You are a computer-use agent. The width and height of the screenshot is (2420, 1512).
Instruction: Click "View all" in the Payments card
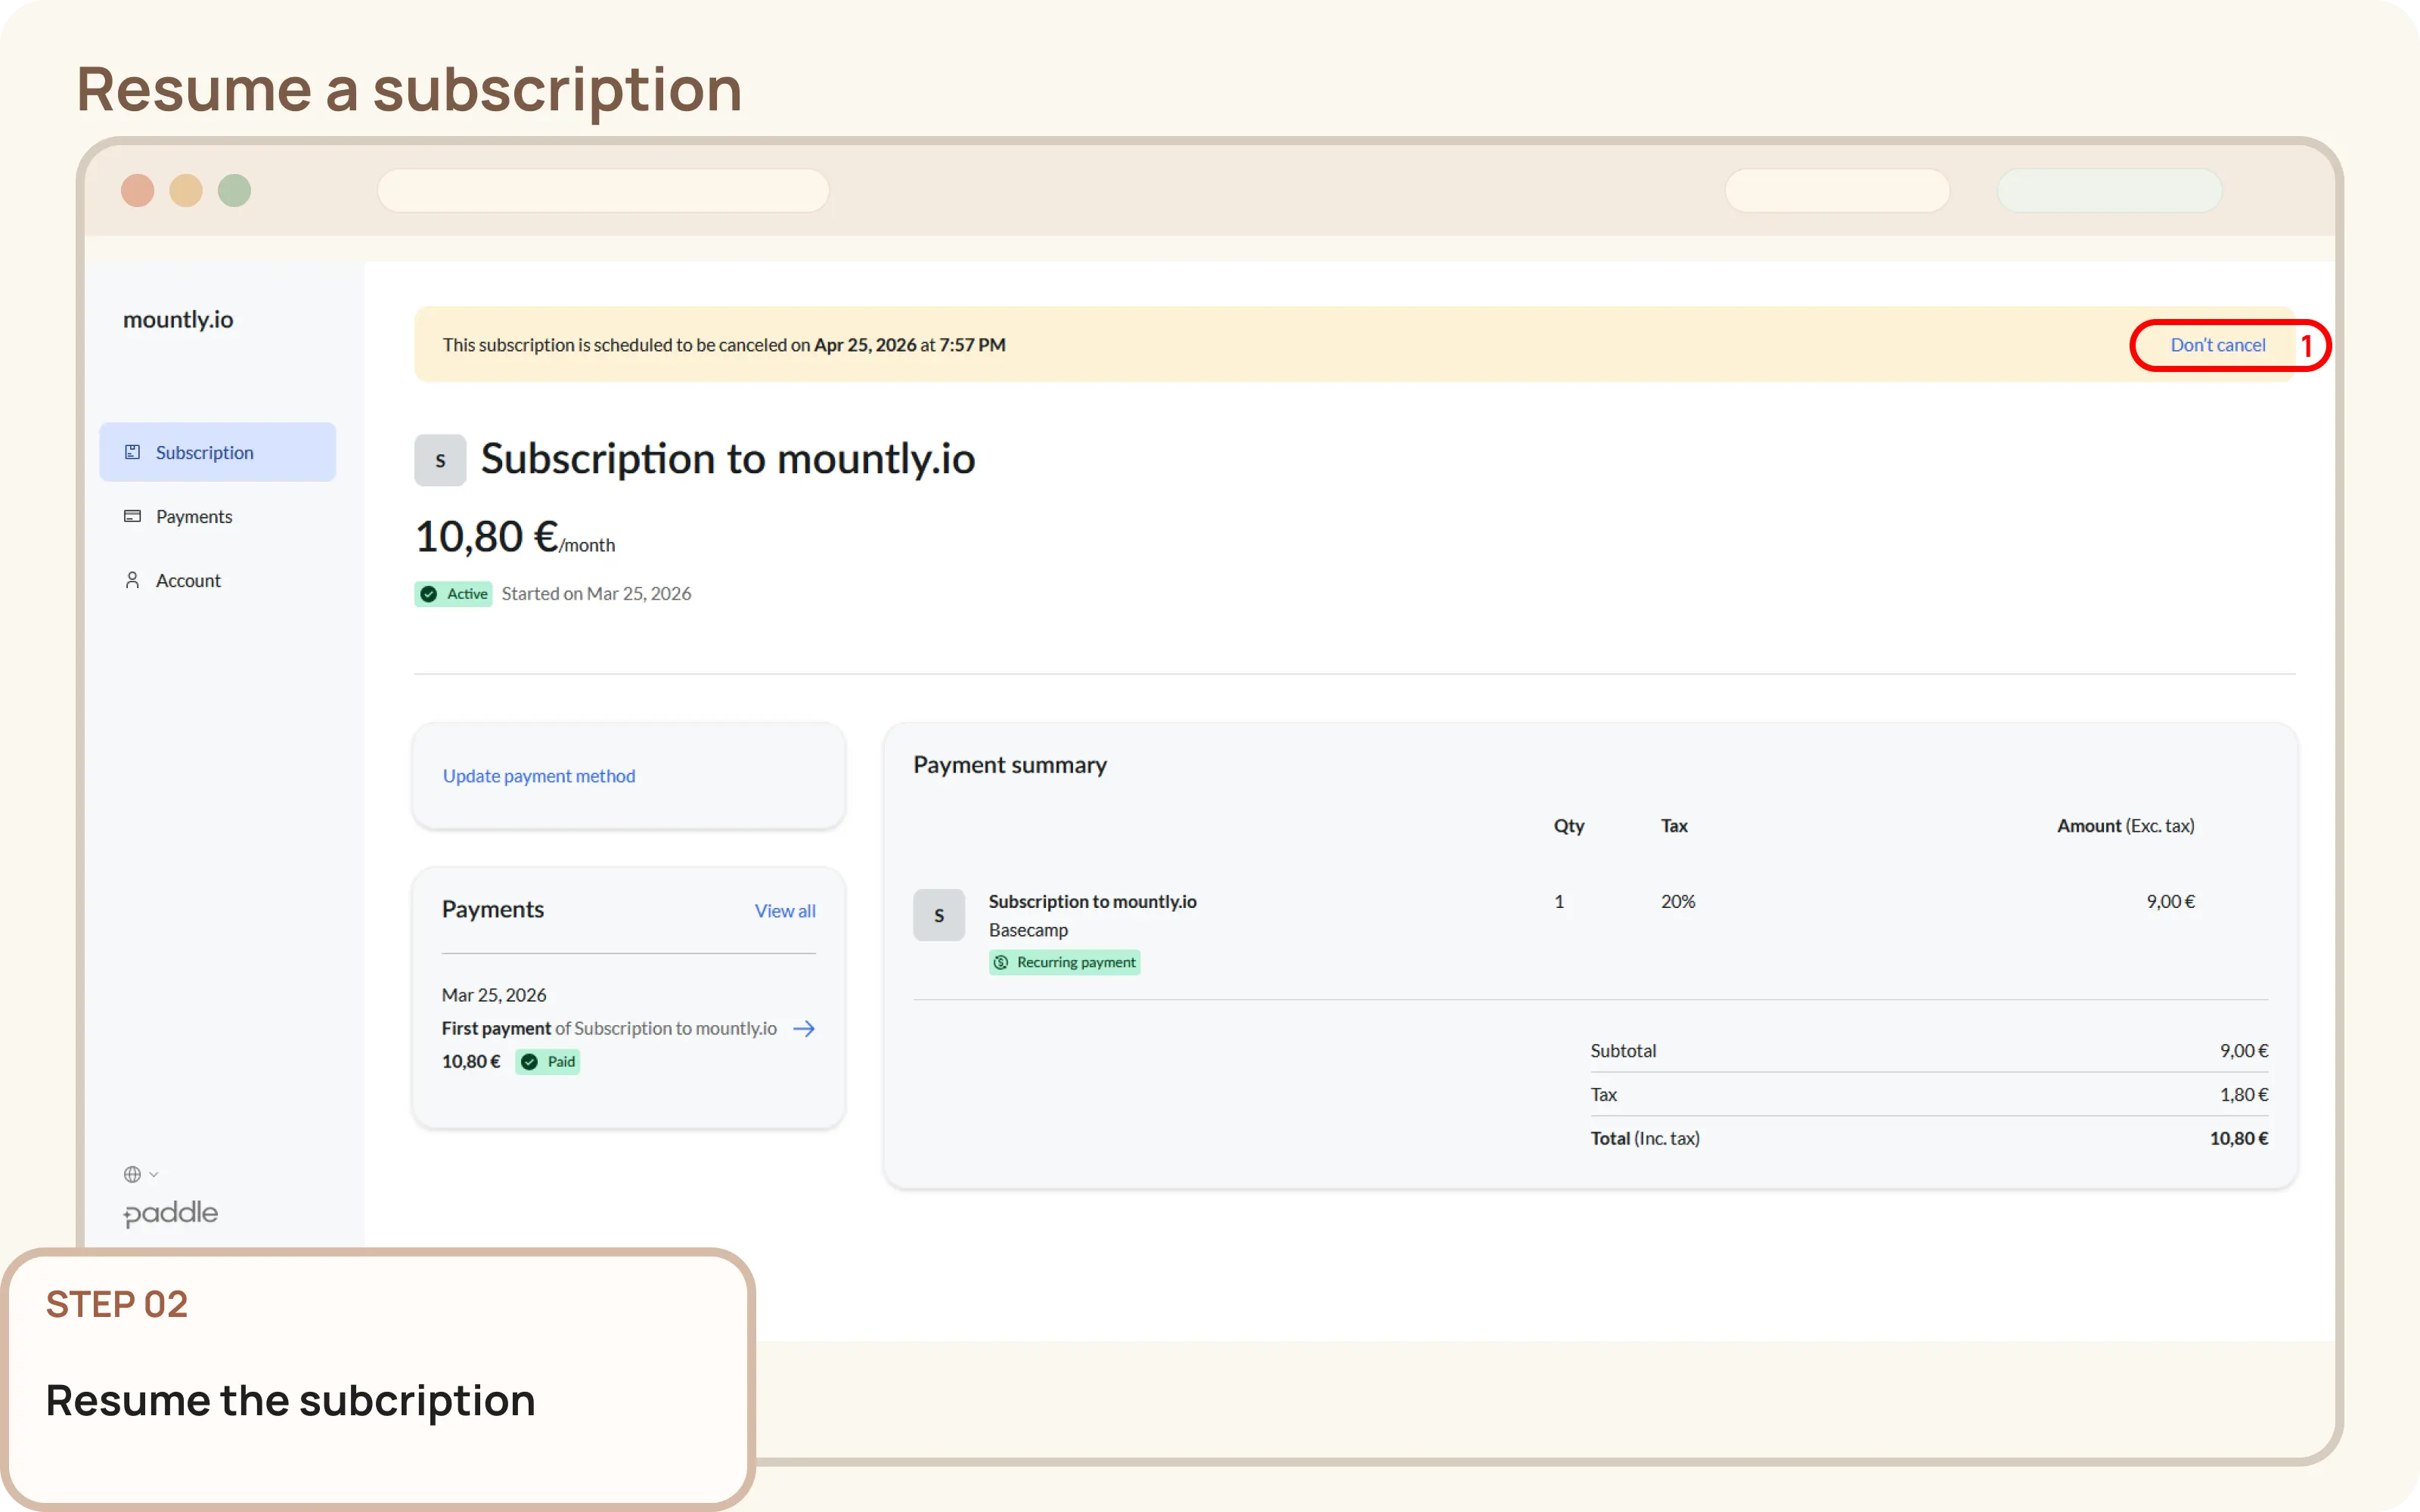[784, 911]
